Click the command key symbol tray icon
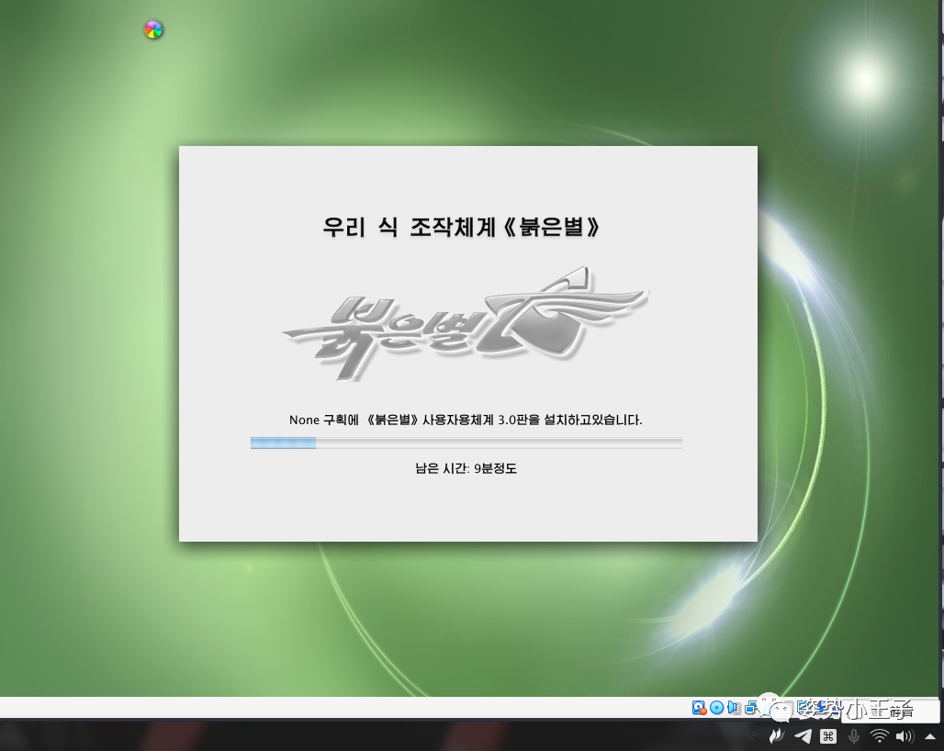The width and height of the screenshot is (944, 751). pyautogui.click(x=828, y=736)
